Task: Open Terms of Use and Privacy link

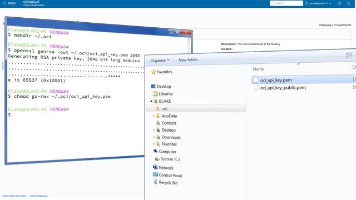Action: click(14, 196)
